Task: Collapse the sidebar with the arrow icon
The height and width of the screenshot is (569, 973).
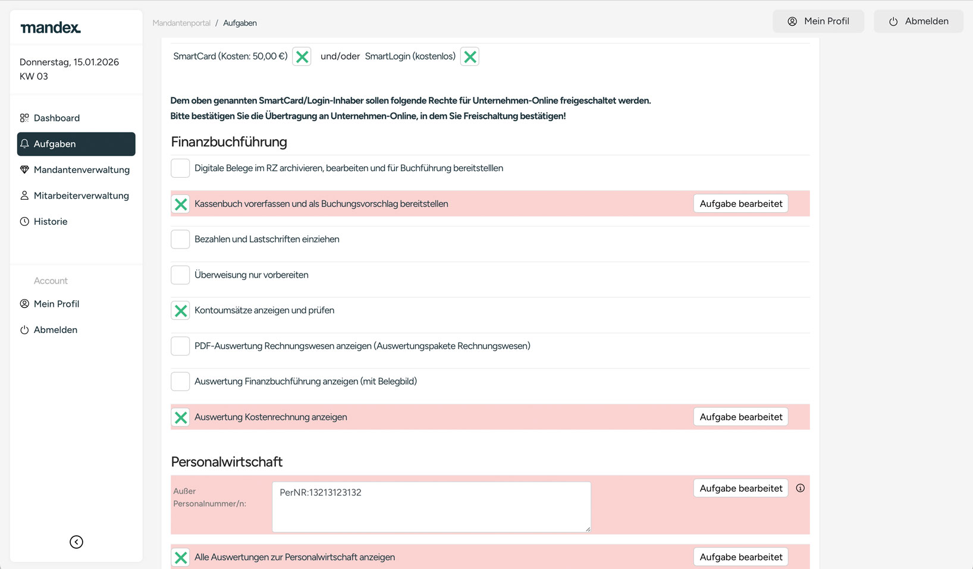Action: pyautogui.click(x=76, y=542)
